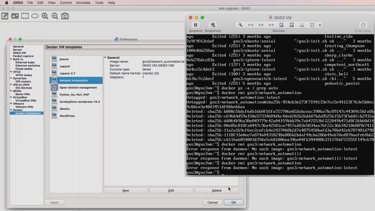
Task: Collapse the Dynamips tree section
Action: pos(11,78)
